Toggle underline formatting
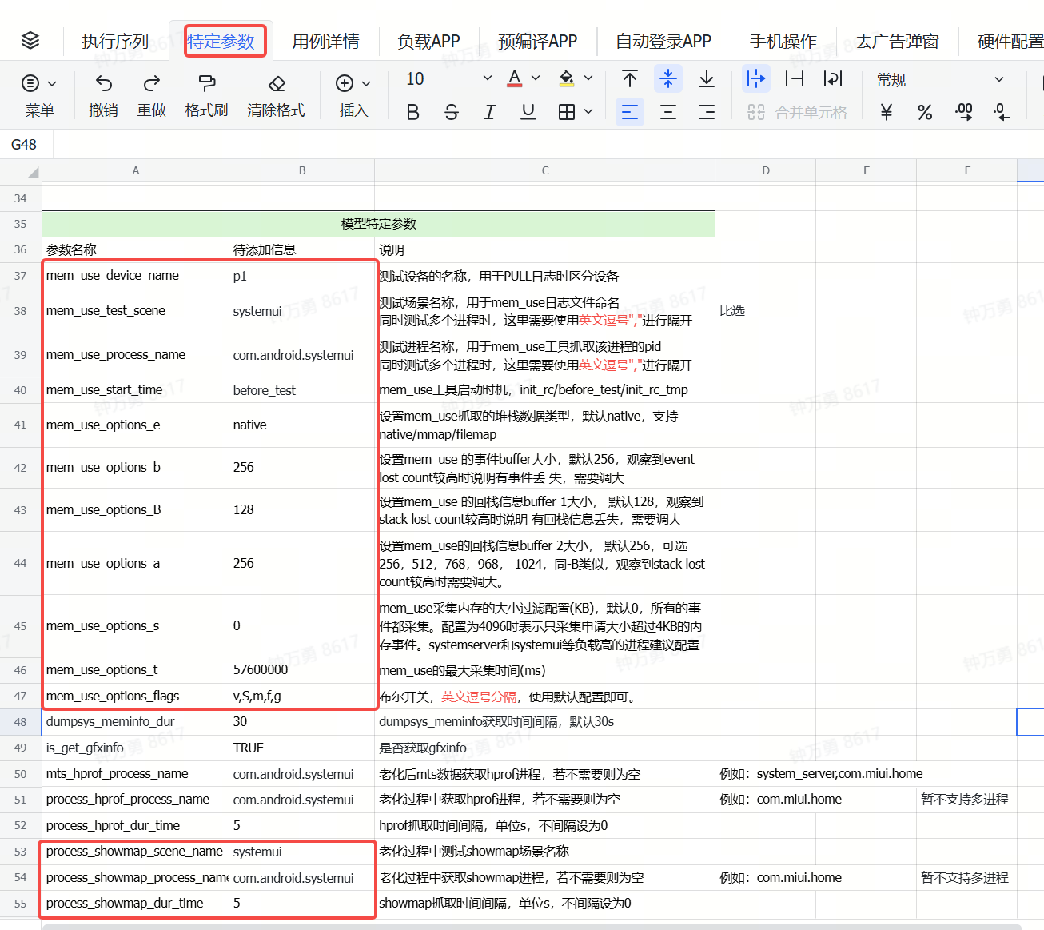1044x930 pixels. point(528,112)
